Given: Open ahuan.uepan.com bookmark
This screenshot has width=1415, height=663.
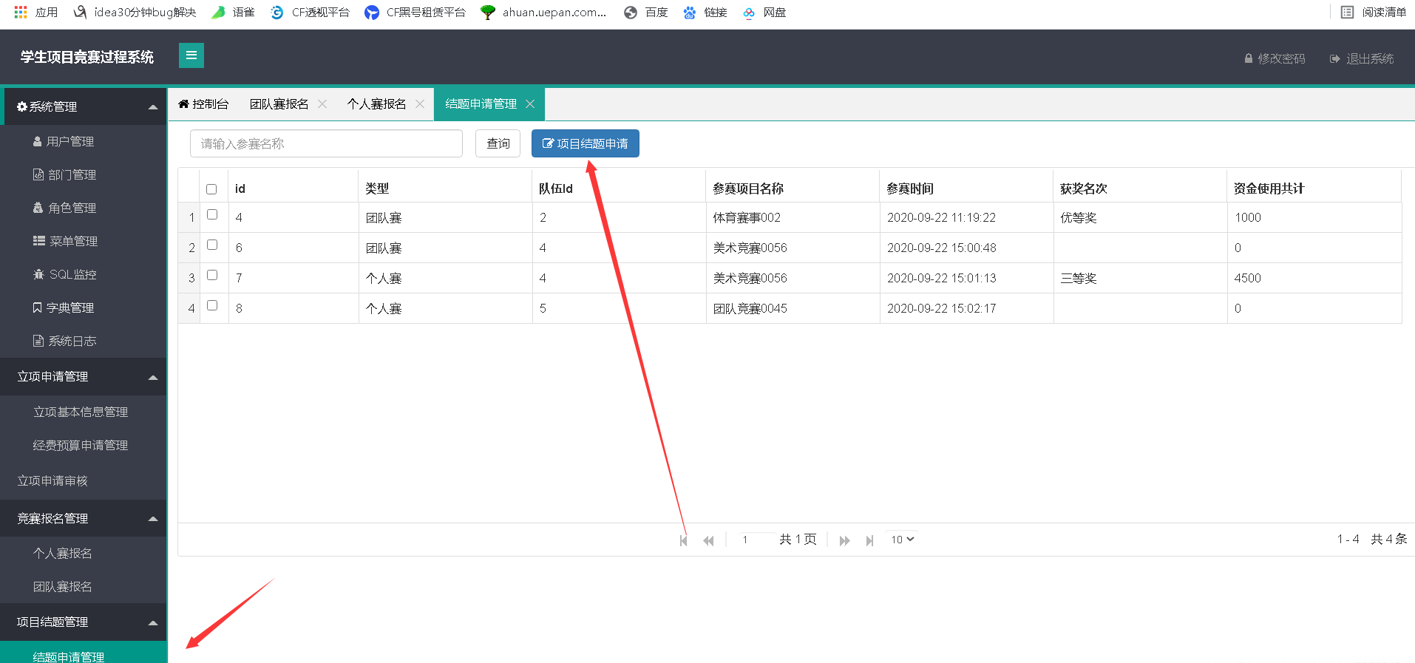Looking at the screenshot, I should (x=543, y=13).
